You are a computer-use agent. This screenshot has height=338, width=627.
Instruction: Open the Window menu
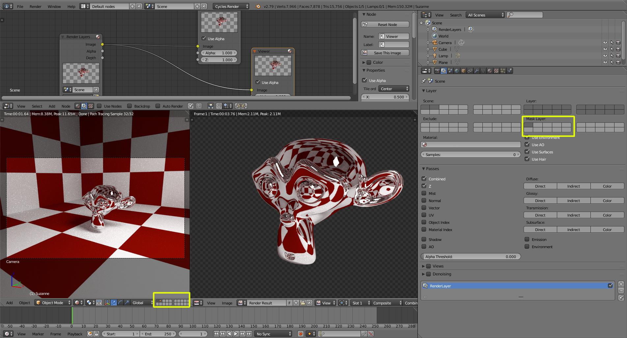[x=54, y=6]
